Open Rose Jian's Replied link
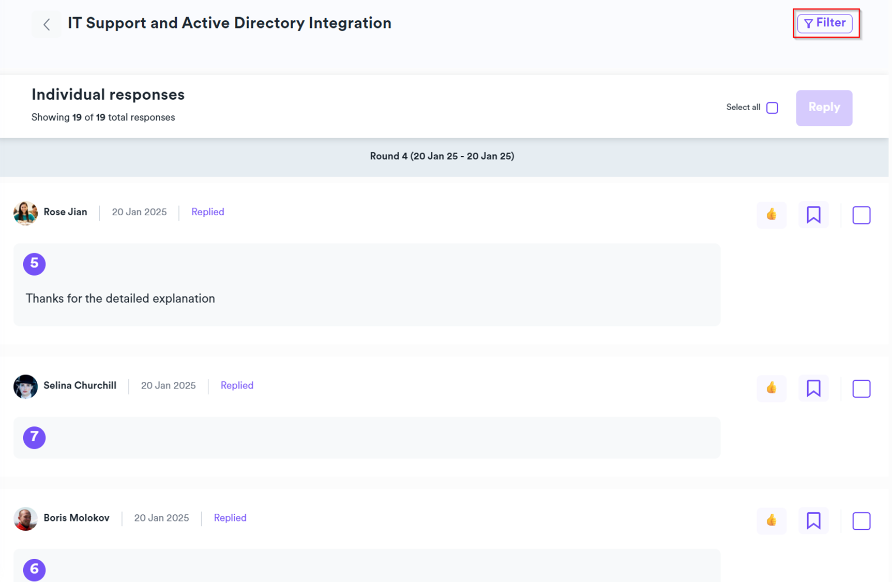Viewport: 892px width, 582px height. (x=207, y=212)
